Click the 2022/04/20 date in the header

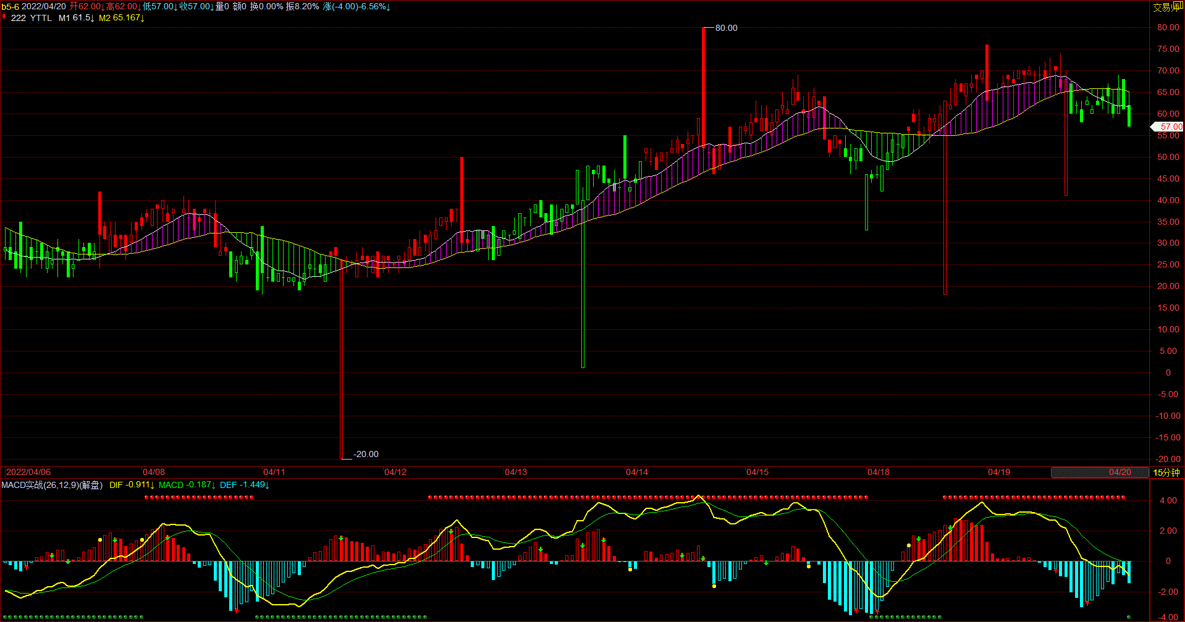click(44, 7)
